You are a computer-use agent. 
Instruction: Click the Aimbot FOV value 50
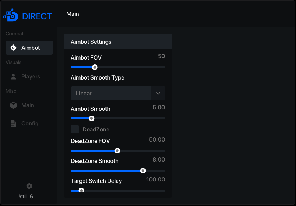click(x=161, y=56)
